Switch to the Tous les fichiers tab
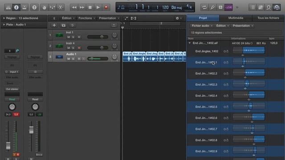285x160 pixels. 268,18
